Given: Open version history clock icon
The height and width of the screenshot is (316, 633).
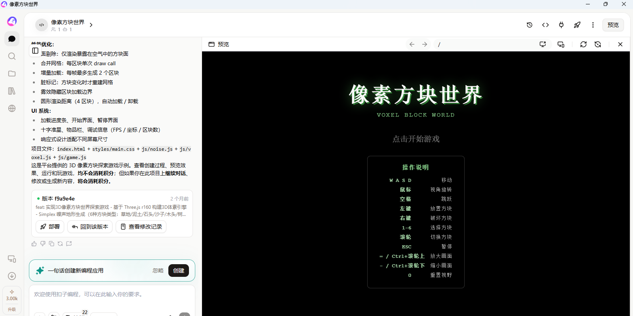Looking at the screenshot, I should point(530,25).
